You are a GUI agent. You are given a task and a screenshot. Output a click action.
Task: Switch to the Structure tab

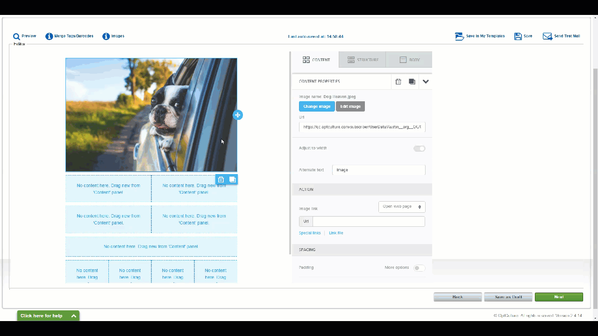click(x=363, y=60)
